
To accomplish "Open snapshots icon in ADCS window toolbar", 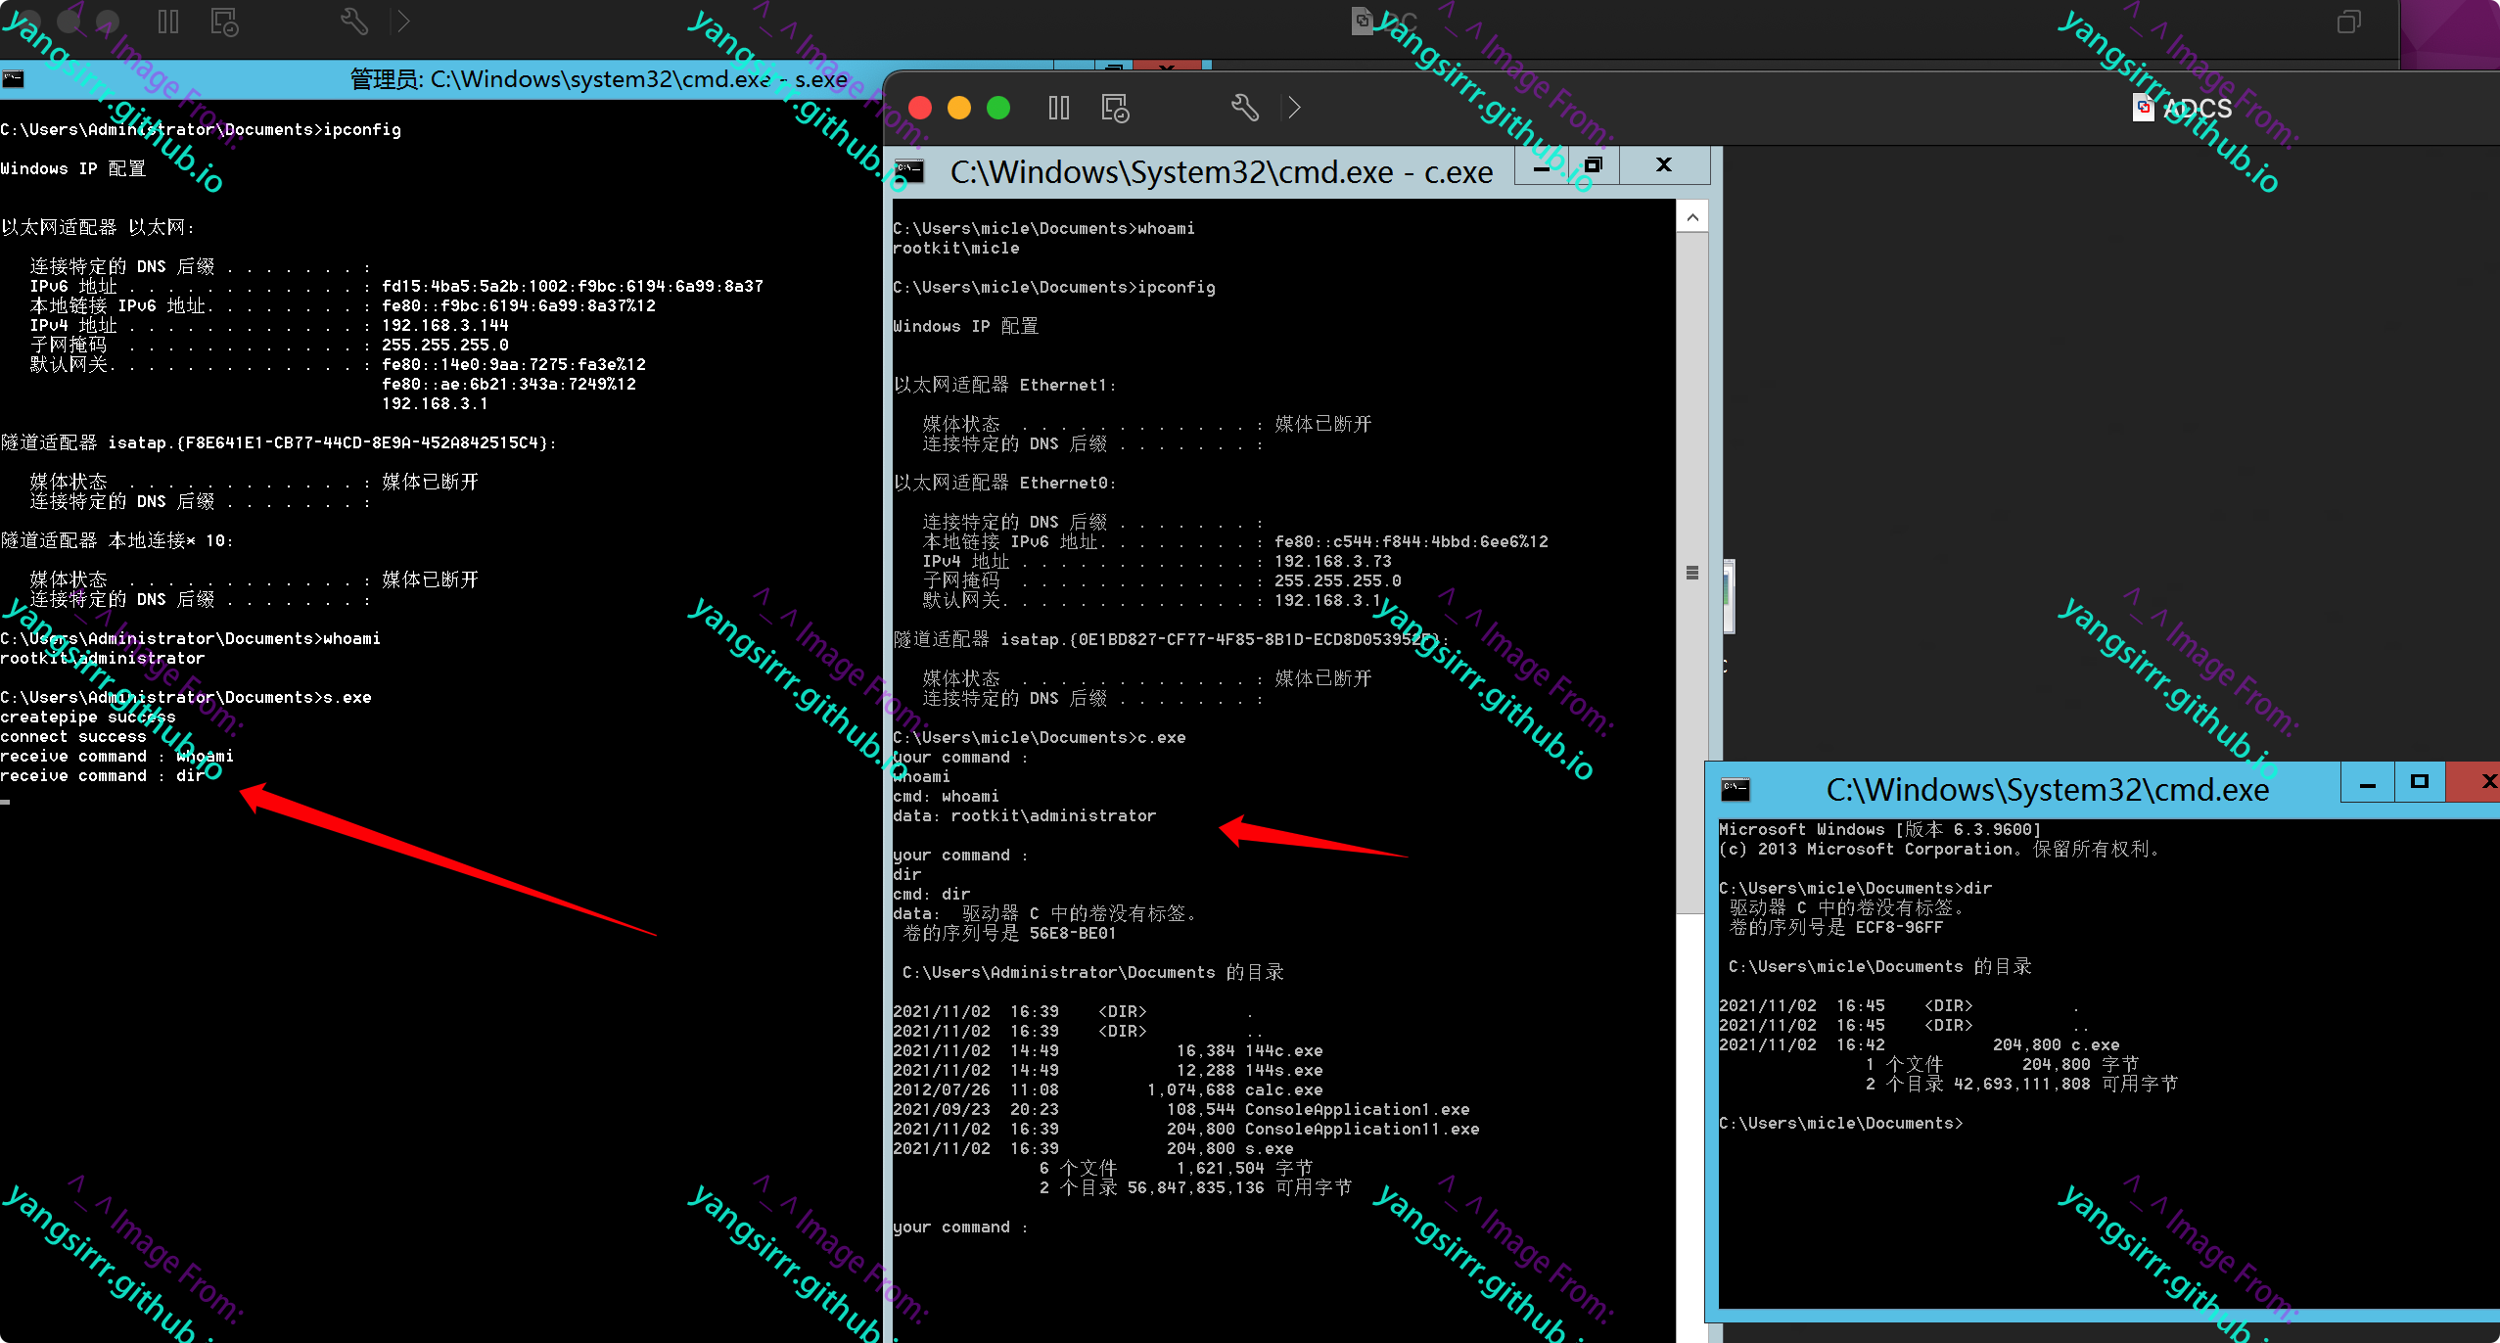I will (x=1115, y=108).
